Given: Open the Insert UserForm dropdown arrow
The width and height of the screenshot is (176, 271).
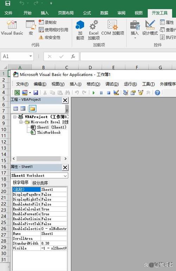Looking at the screenshot, I should click(30, 93).
